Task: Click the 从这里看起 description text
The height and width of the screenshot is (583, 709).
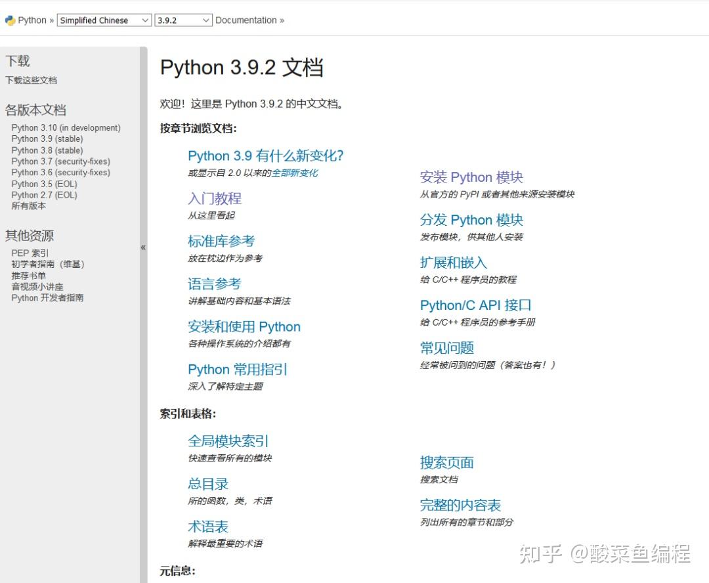Action: coord(211,215)
